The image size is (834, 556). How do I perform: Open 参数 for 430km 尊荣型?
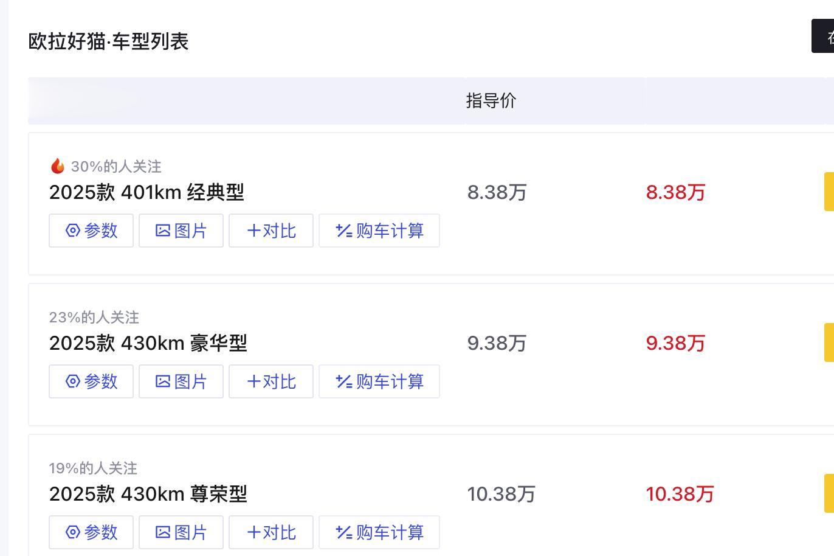click(91, 532)
